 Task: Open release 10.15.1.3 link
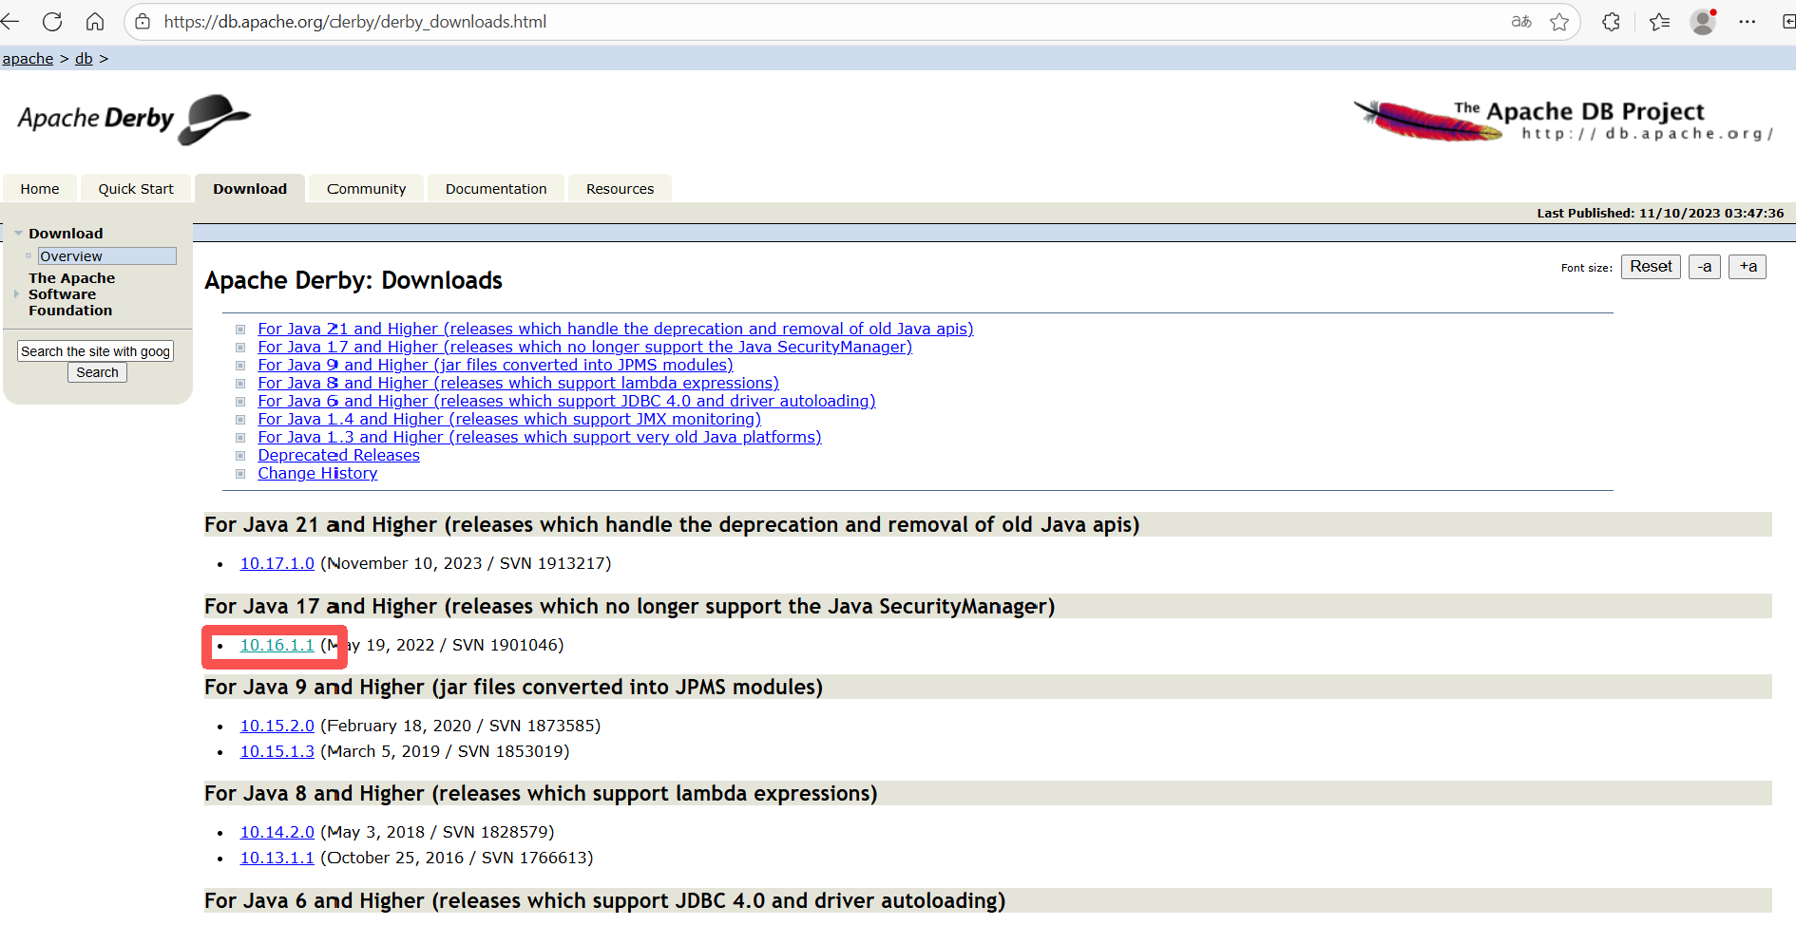pyautogui.click(x=277, y=751)
